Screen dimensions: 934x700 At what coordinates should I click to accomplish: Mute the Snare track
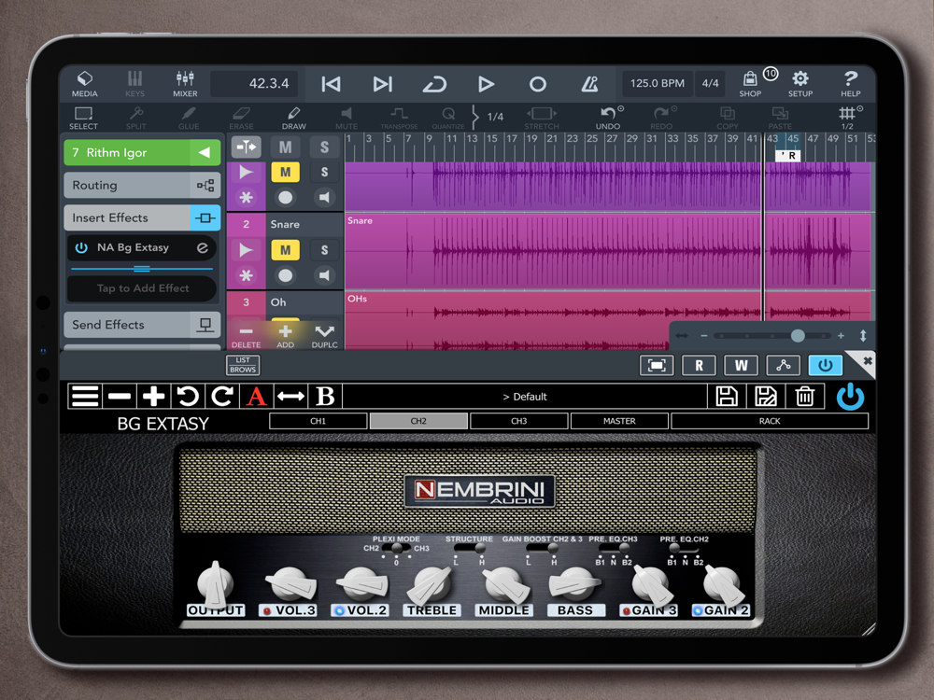coord(285,250)
